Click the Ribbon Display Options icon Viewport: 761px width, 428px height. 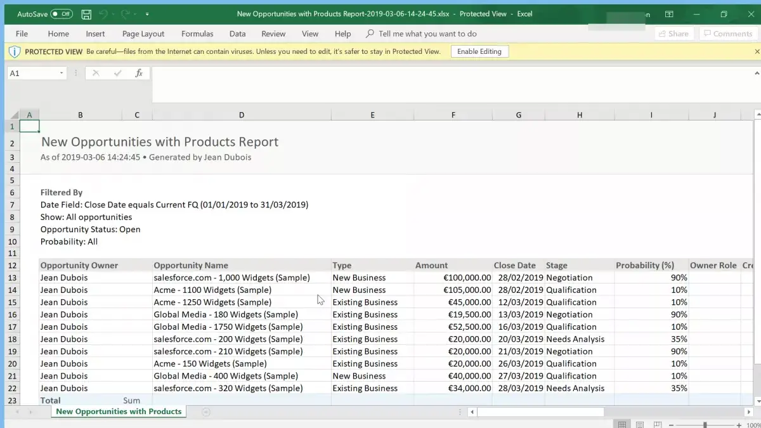coord(669,14)
